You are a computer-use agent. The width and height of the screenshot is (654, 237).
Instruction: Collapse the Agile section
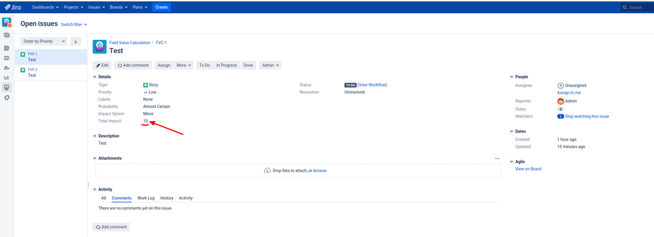pos(512,162)
